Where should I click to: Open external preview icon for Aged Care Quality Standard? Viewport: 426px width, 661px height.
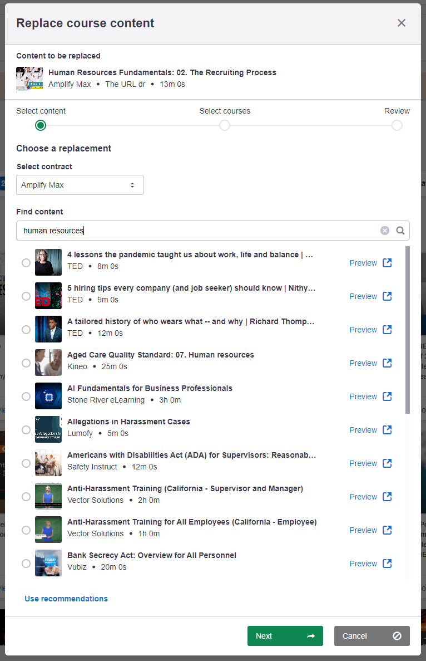point(387,363)
